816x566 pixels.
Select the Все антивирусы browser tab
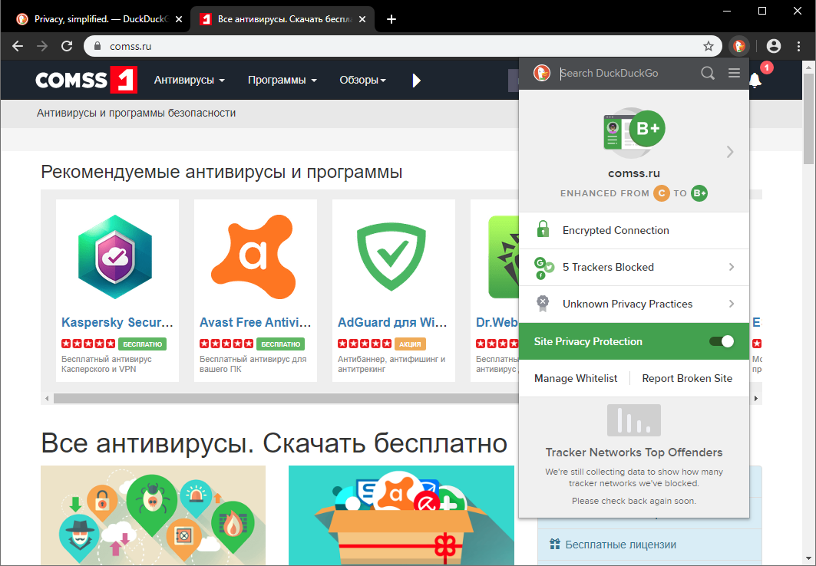[282, 19]
